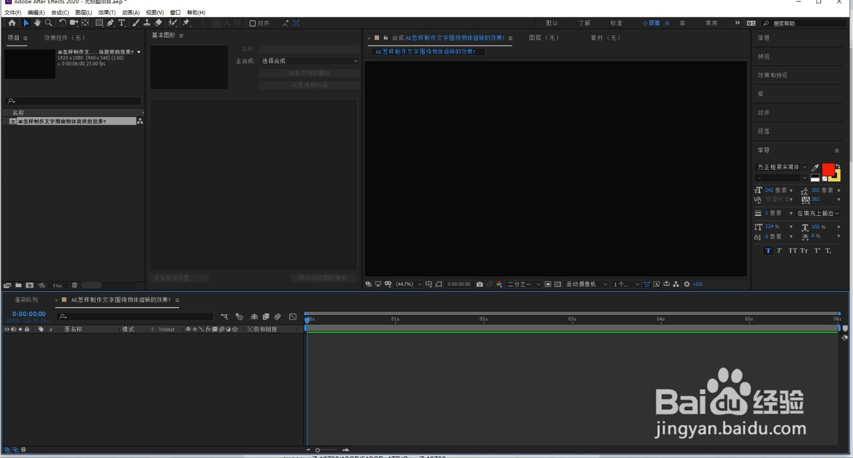Toggle hide shy layers icon in timeline
Image resolution: width=853 pixels, height=458 pixels.
(254, 317)
